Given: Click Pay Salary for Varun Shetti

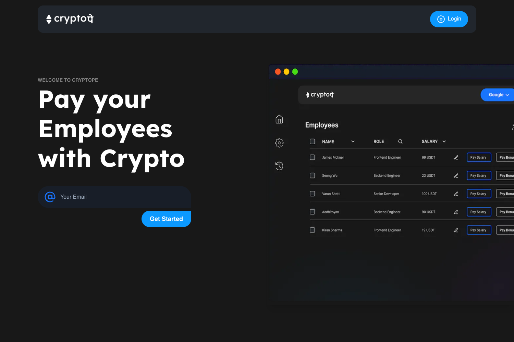Looking at the screenshot, I should click(x=479, y=193).
